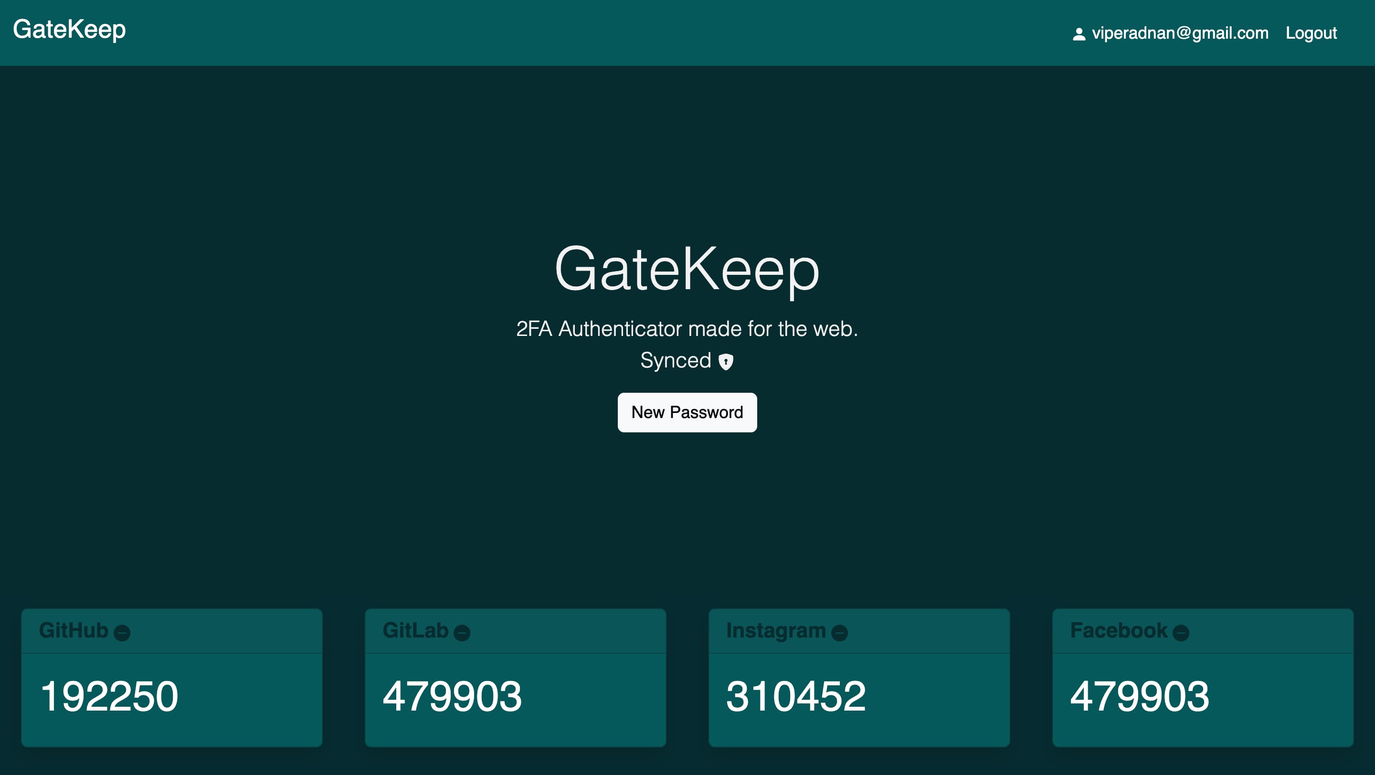
Task: Click the user profile icon in the navbar
Action: pyautogui.click(x=1079, y=34)
